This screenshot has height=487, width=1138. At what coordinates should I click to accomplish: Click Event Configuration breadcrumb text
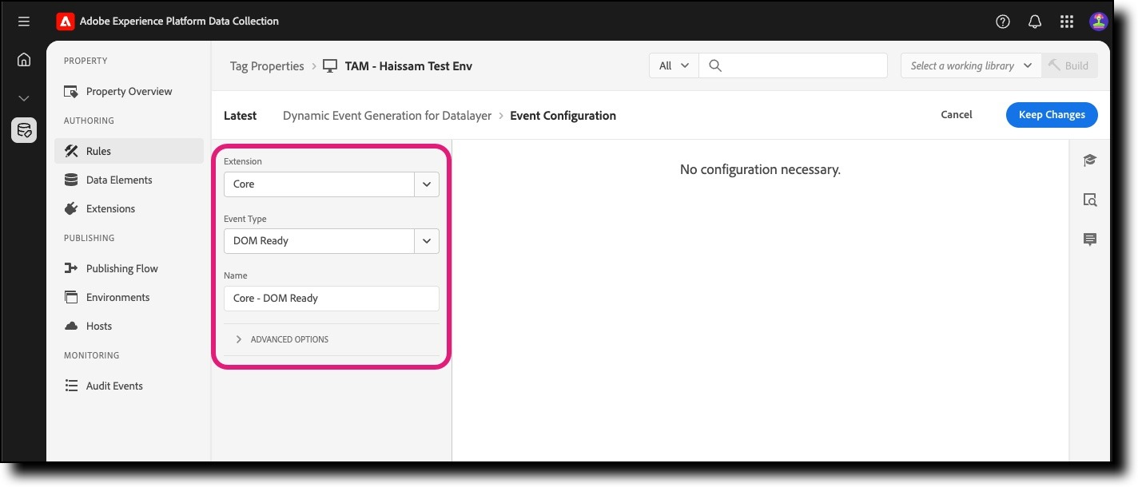563,115
